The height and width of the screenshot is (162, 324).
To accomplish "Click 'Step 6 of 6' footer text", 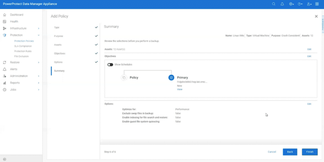I will pyautogui.click(x=110, y=152).
